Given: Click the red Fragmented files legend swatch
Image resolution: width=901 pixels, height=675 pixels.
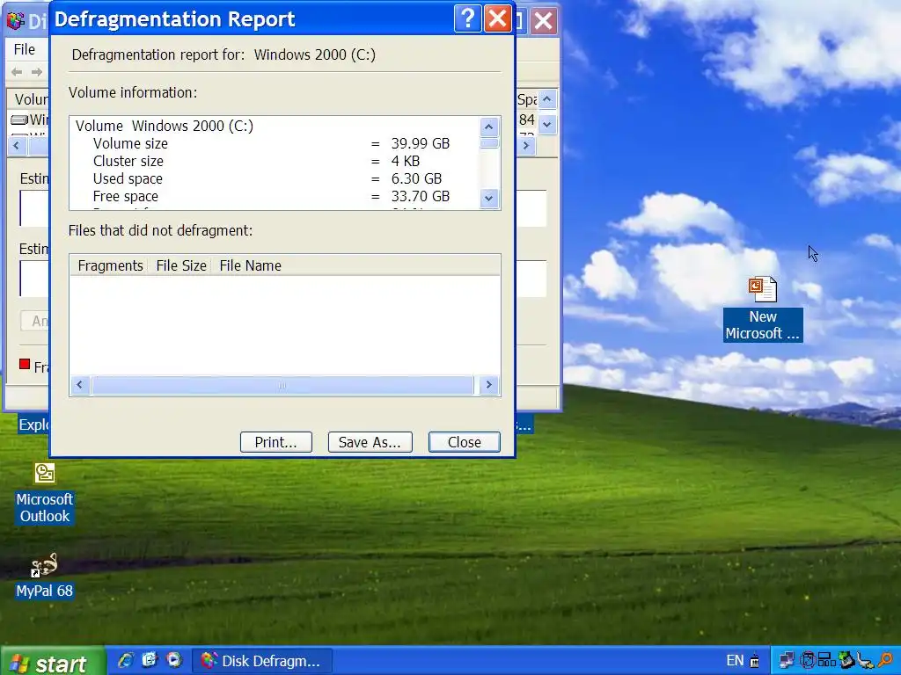Looking at the screenshot, I should coord(25,364).
